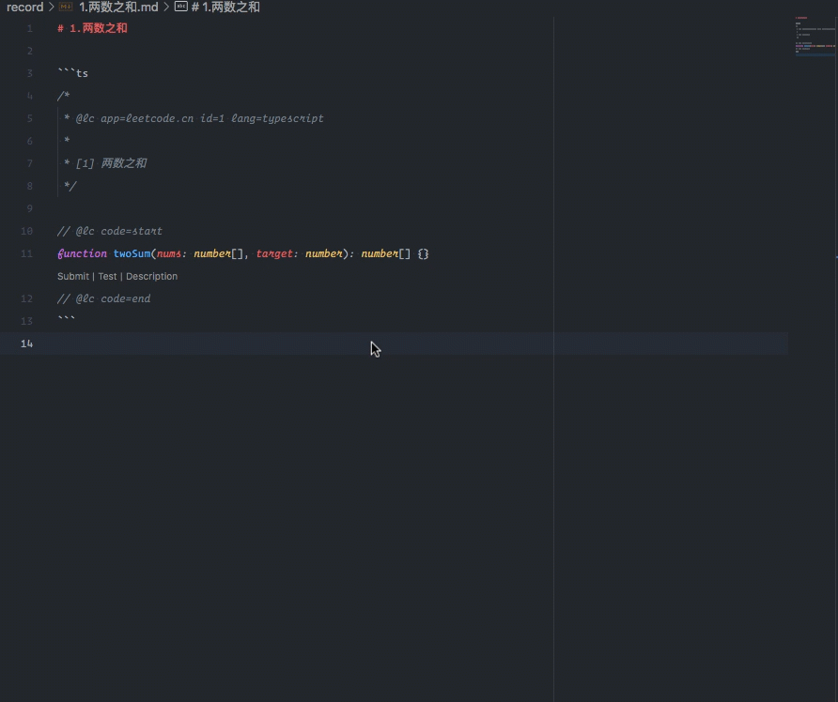Click the empty braces '{}' of twoSum
The height and width of the screenshot is (702, 838).
pos(424,253)
